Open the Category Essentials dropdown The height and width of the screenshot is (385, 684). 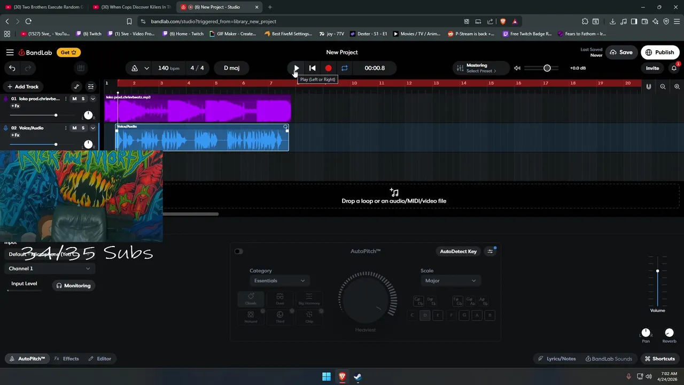279,281
